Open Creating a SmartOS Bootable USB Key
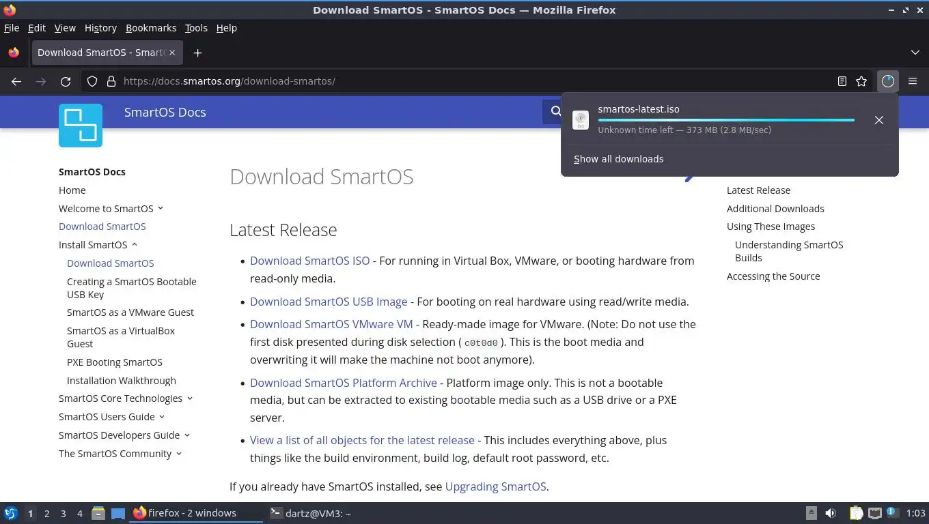 click(131, 288)
